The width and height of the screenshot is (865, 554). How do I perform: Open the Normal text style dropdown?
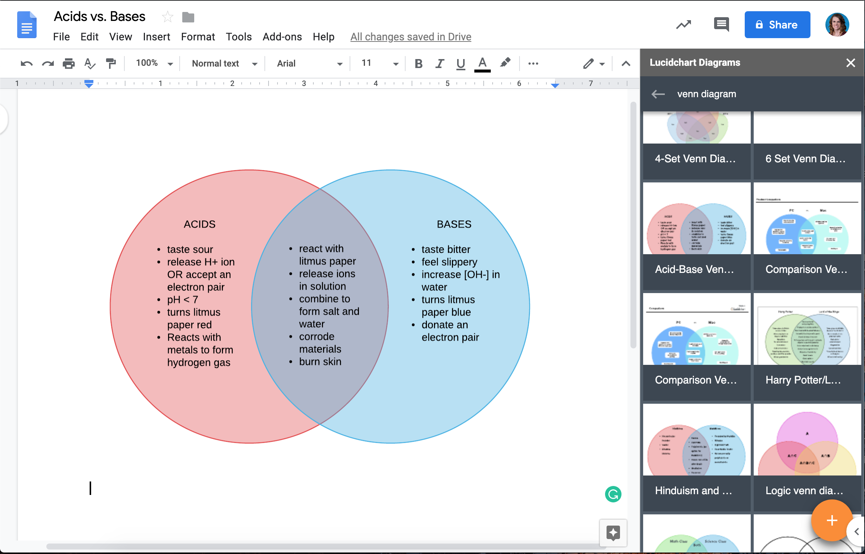click(224, 64)
